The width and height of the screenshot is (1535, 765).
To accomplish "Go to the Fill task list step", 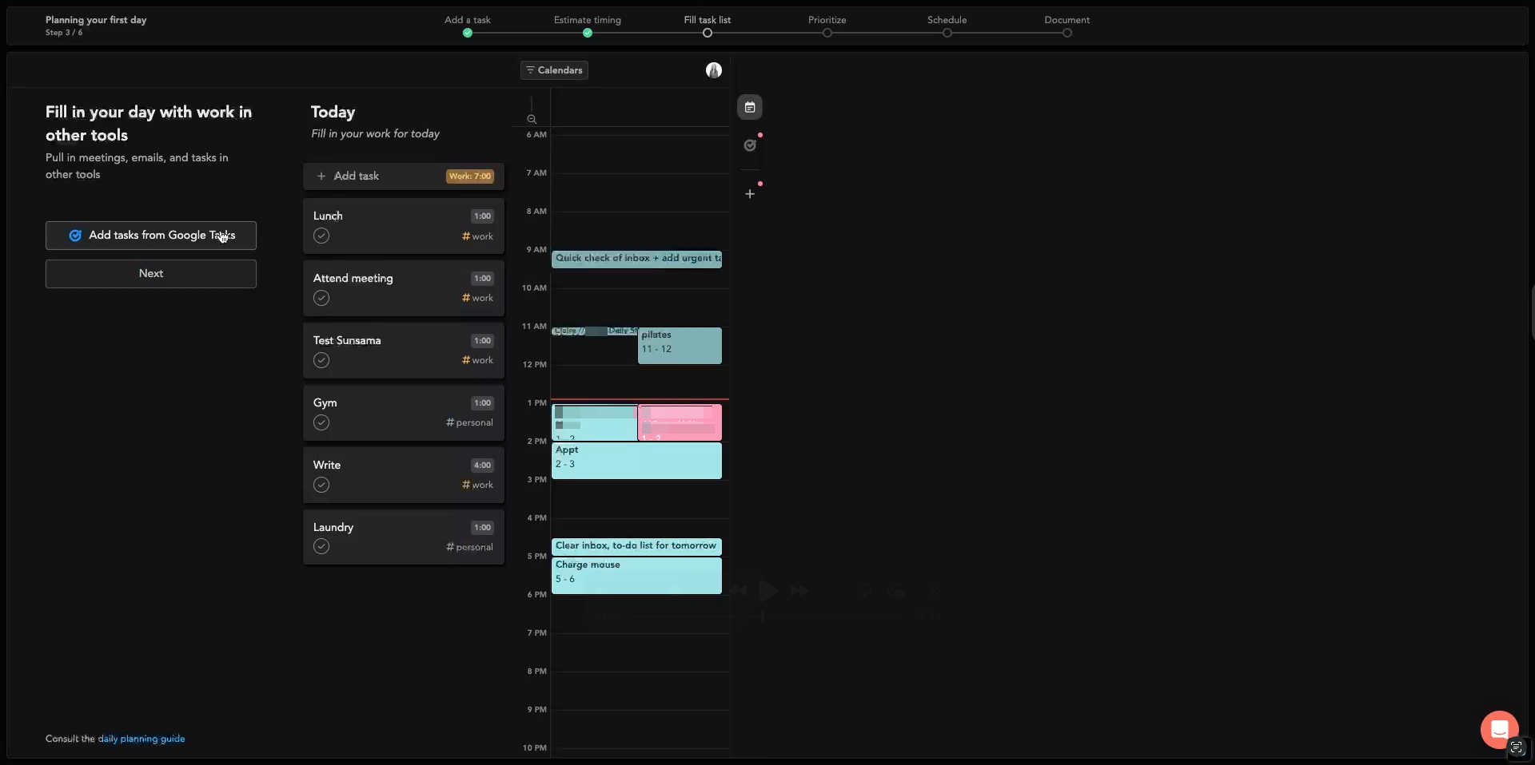I will tap(708, 26).
